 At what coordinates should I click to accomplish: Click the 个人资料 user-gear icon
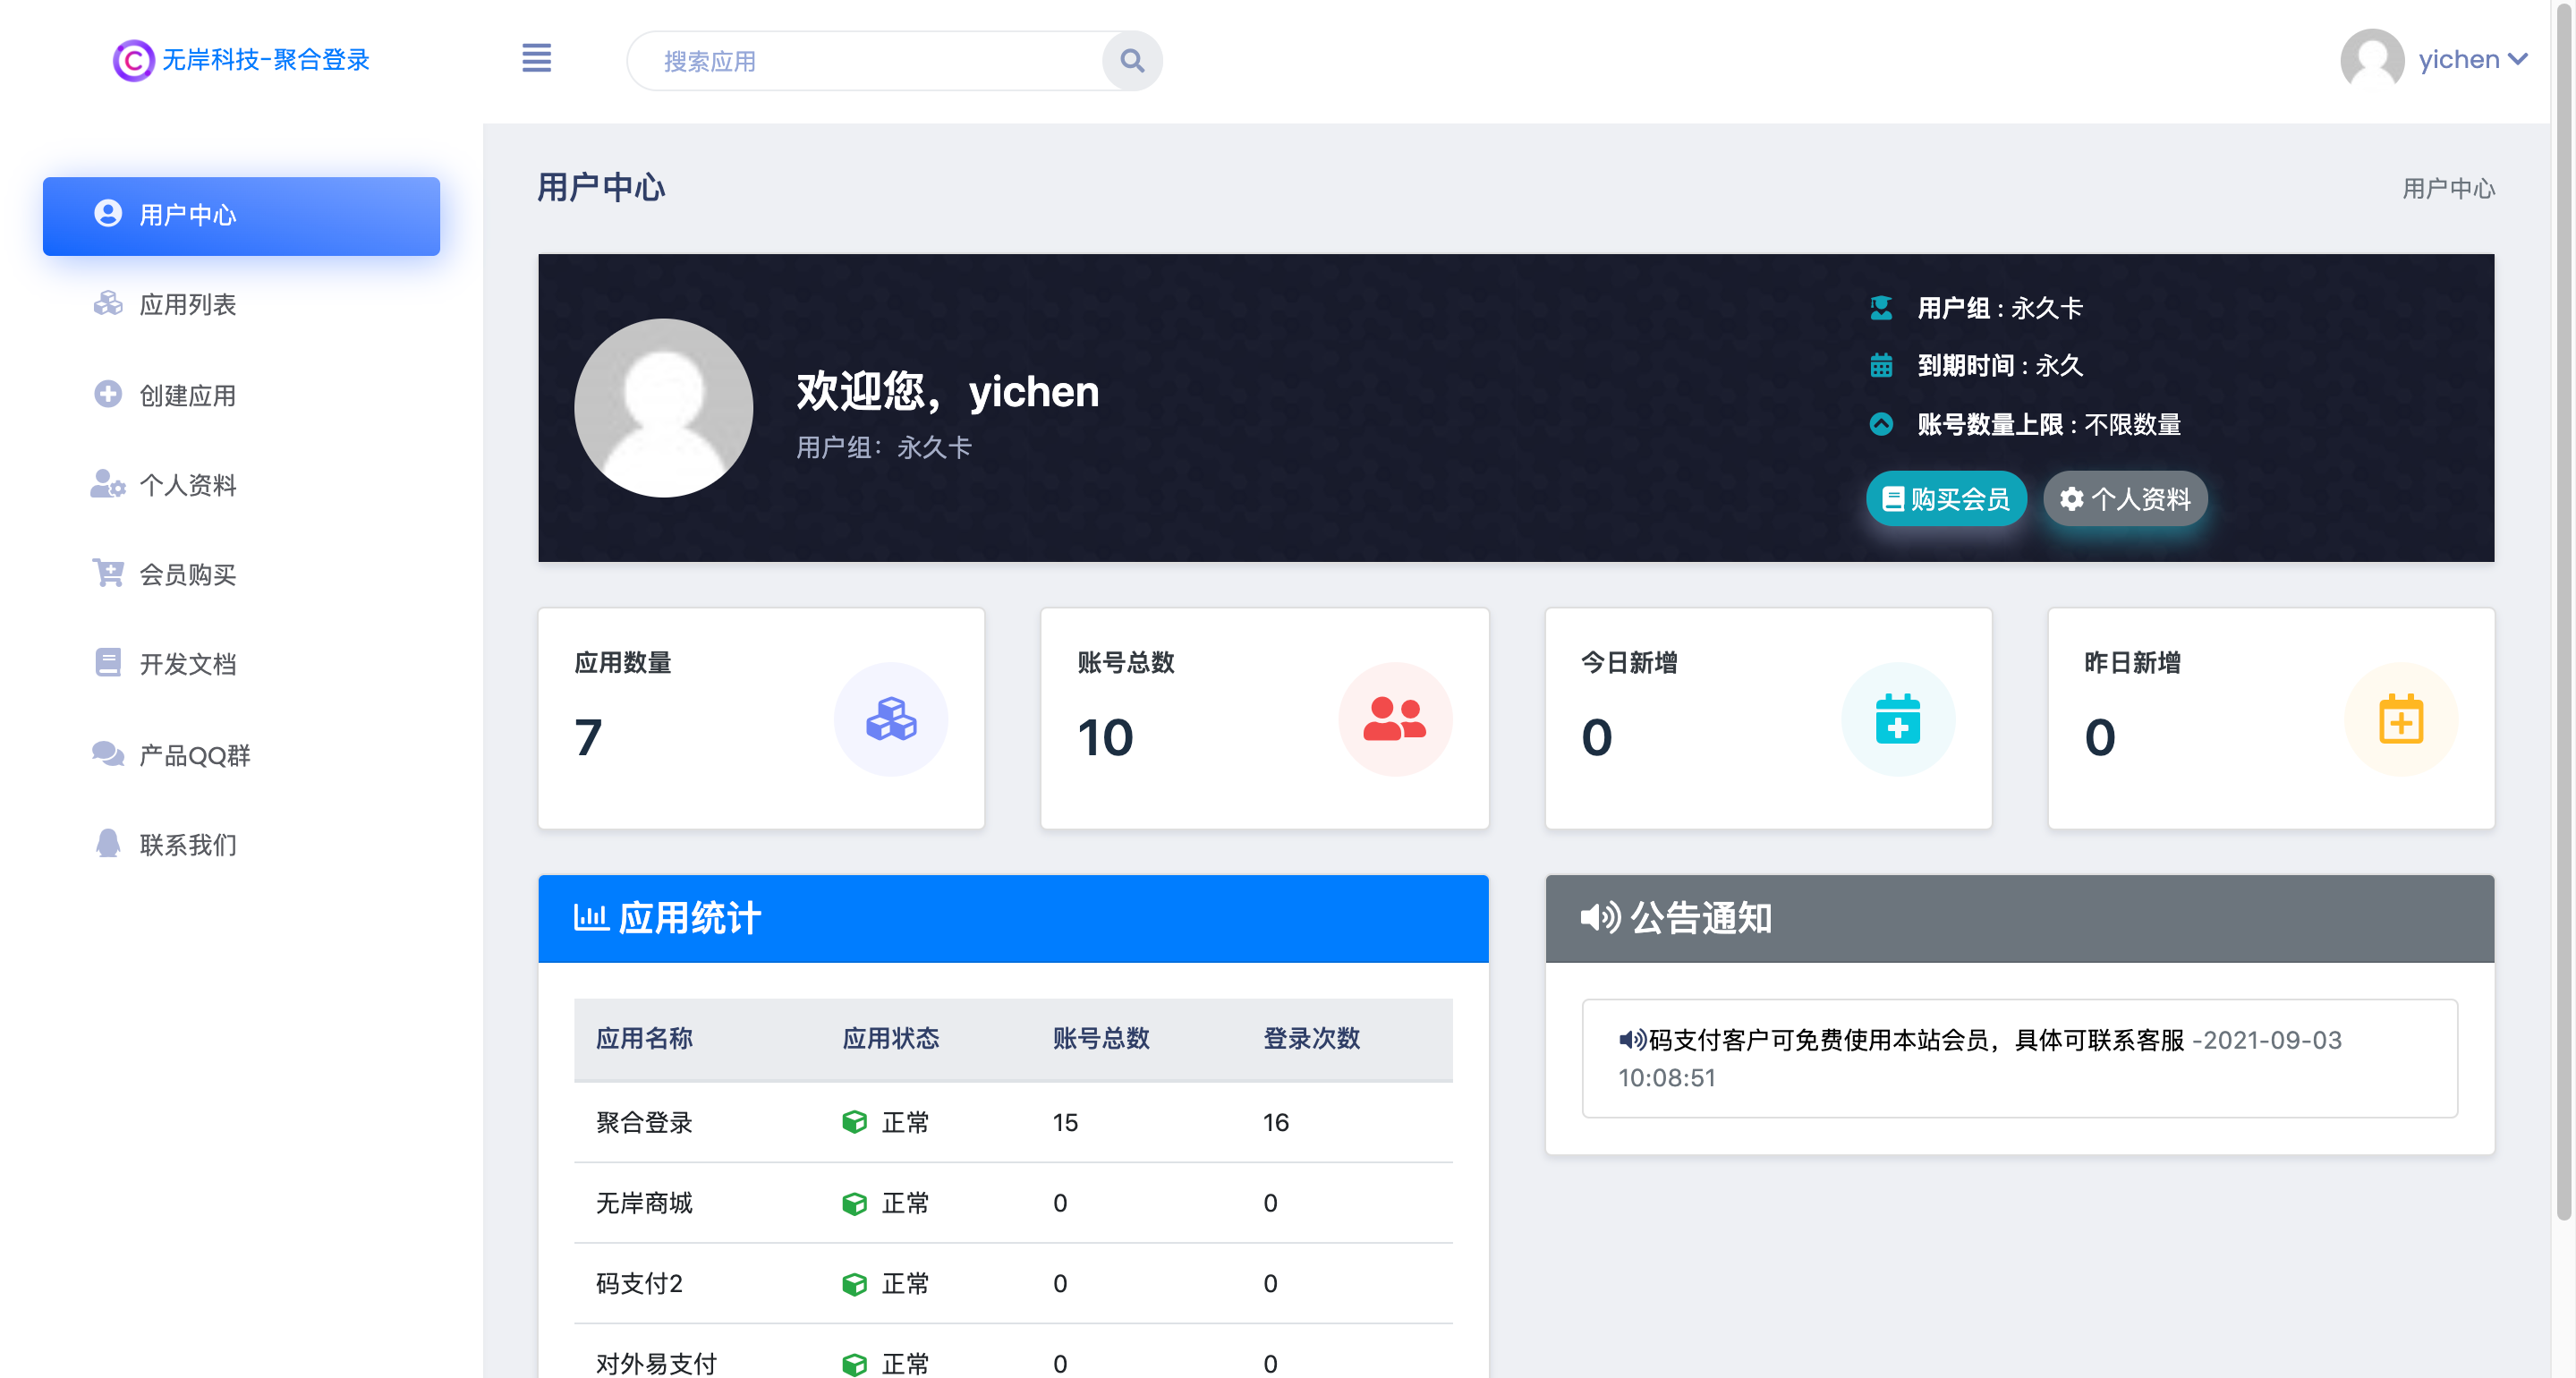108,484
